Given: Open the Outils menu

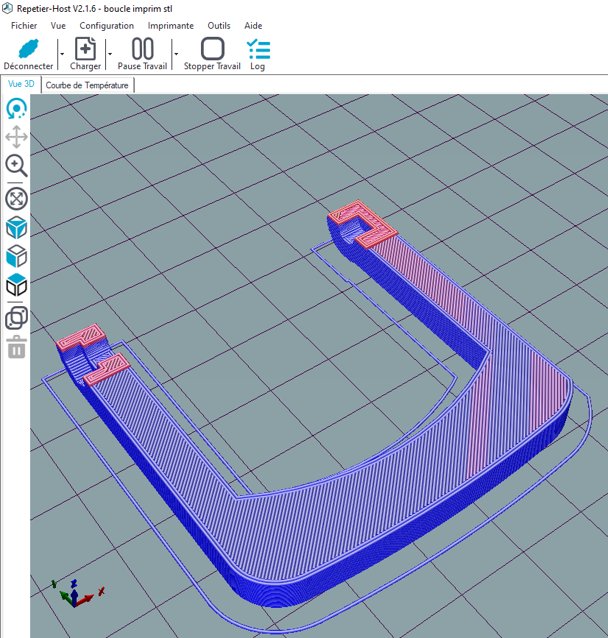Looking at the screenshot, I should click(219, 26).
